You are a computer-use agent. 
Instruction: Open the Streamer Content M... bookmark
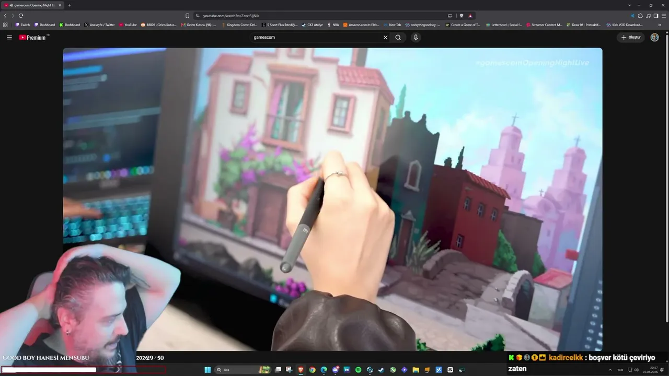(544, 25)
